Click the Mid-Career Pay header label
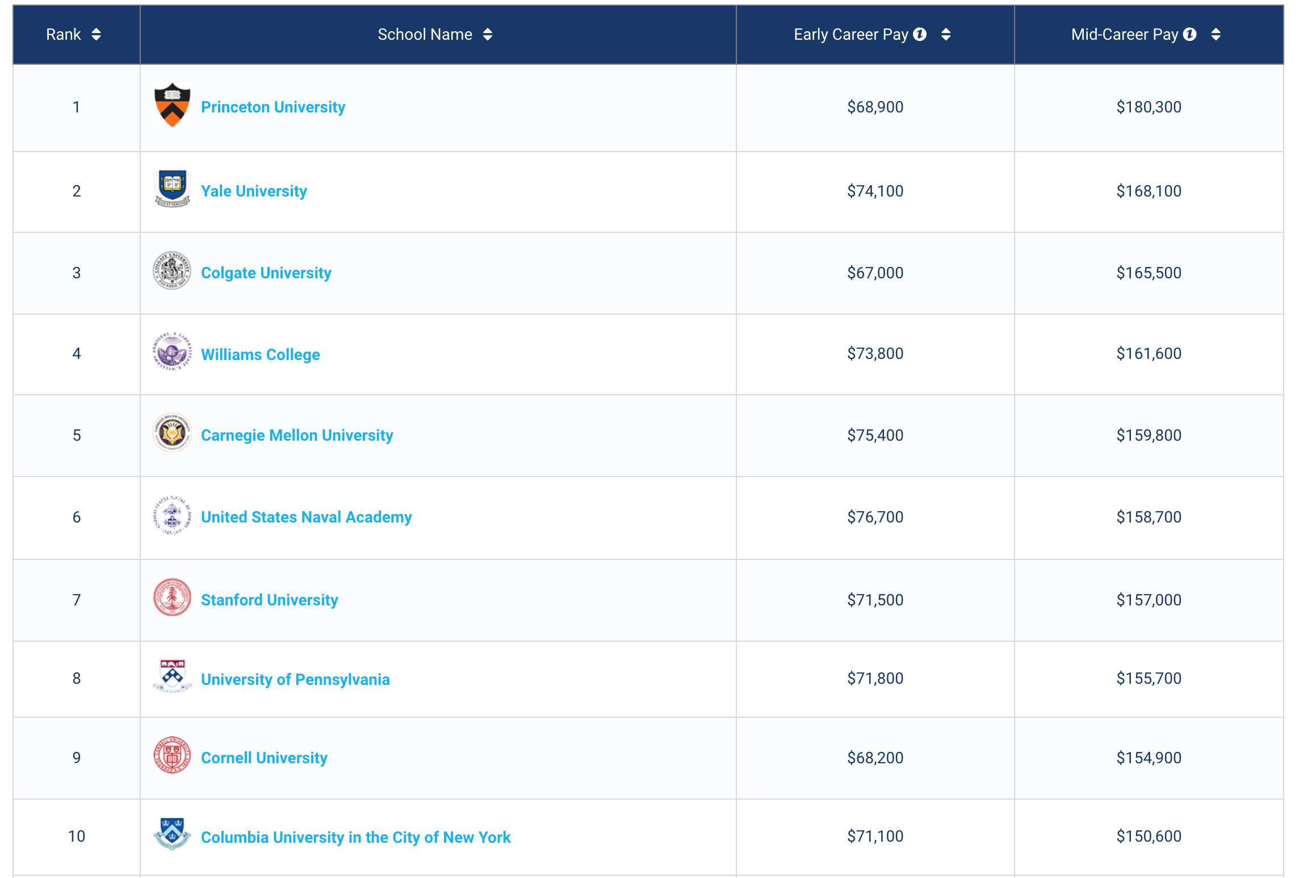Viewport: 1299px width, 878px height. (x=1124, y=35)
